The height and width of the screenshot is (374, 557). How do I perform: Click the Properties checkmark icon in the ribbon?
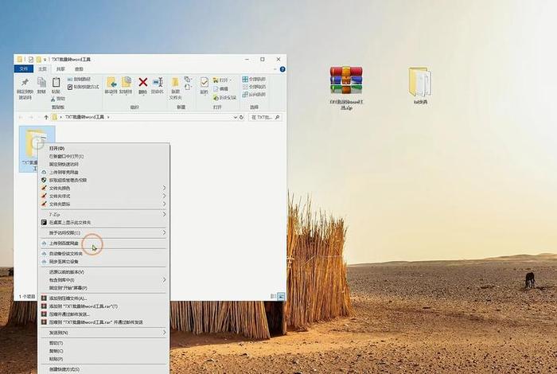point(204,86)
